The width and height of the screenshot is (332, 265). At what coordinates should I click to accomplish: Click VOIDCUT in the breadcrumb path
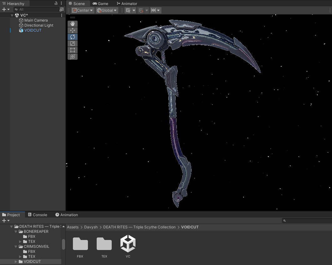point(190,227)
